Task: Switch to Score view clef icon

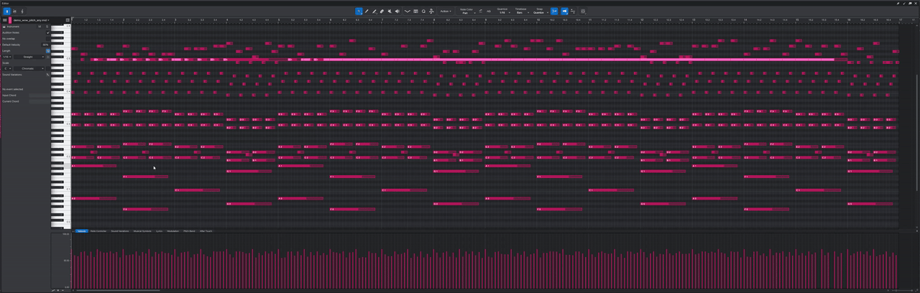Action: point(22,11)
